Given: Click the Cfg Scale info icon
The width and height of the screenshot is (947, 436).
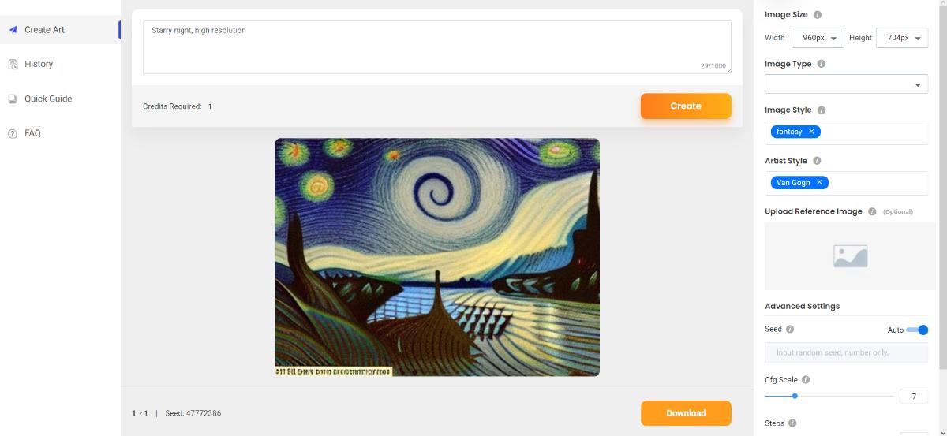Looking at the screenshot, I should click(806, 380).
